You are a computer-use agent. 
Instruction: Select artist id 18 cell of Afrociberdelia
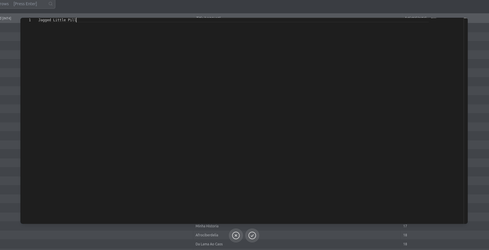tap(444, 235)
